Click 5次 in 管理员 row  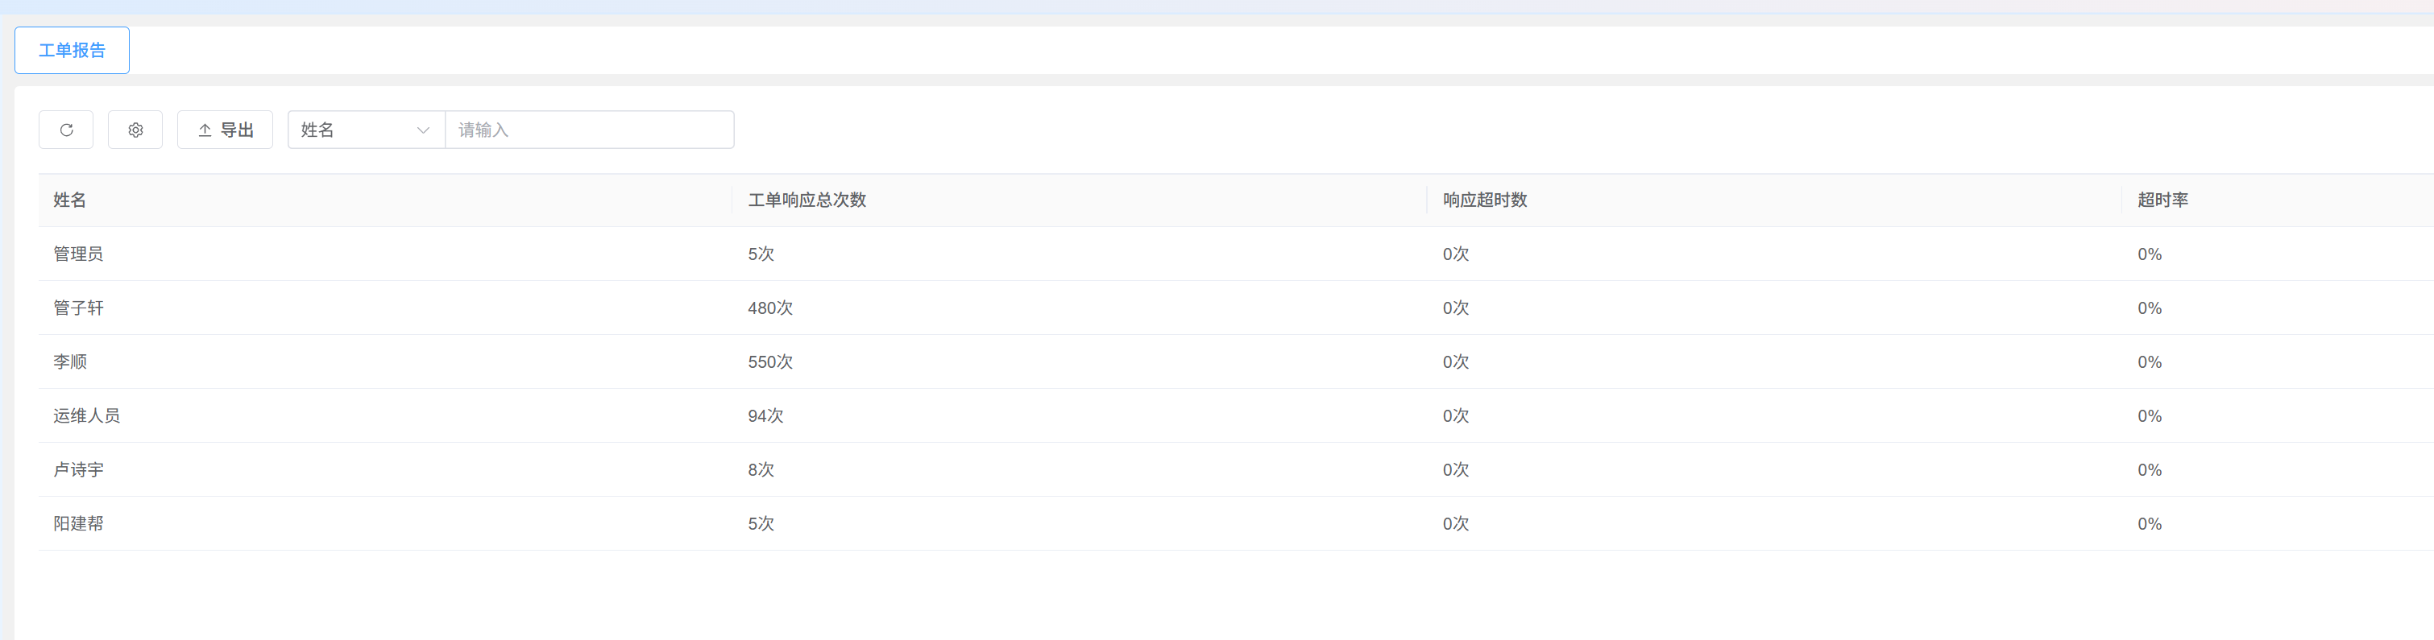click(761, 254)
